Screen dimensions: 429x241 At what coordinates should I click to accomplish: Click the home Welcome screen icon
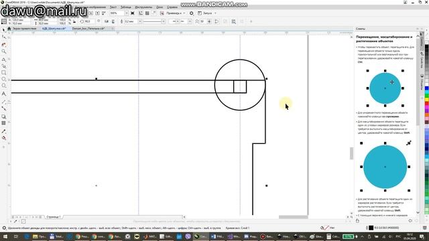click(x=9, y=28)
